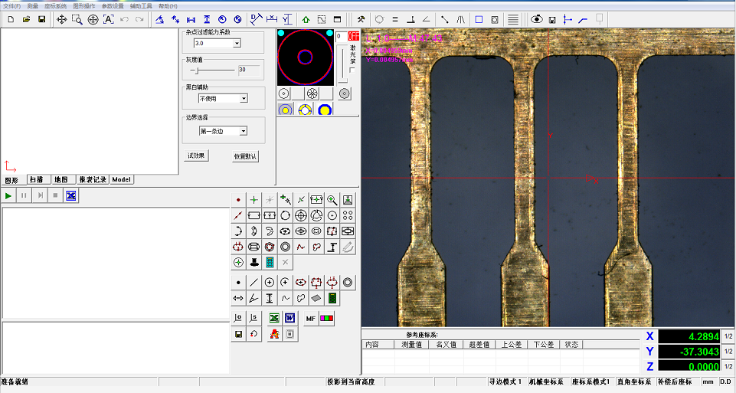736x393 pixels.
Task: Expand the 杂点过滤能力系数 dropdown showing 3.0
Action: [x=237, y=44]
